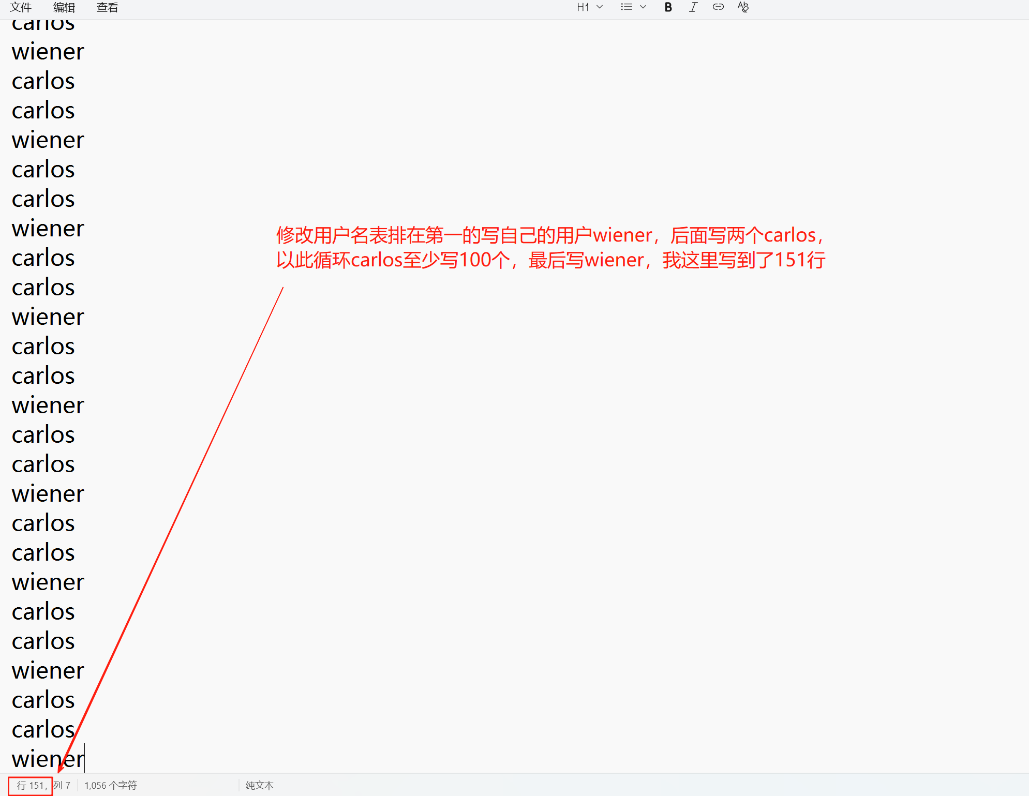Expand the H1 heading dropdown arrow
Viewport: 1029px width, 796px height.
(600, 7)
